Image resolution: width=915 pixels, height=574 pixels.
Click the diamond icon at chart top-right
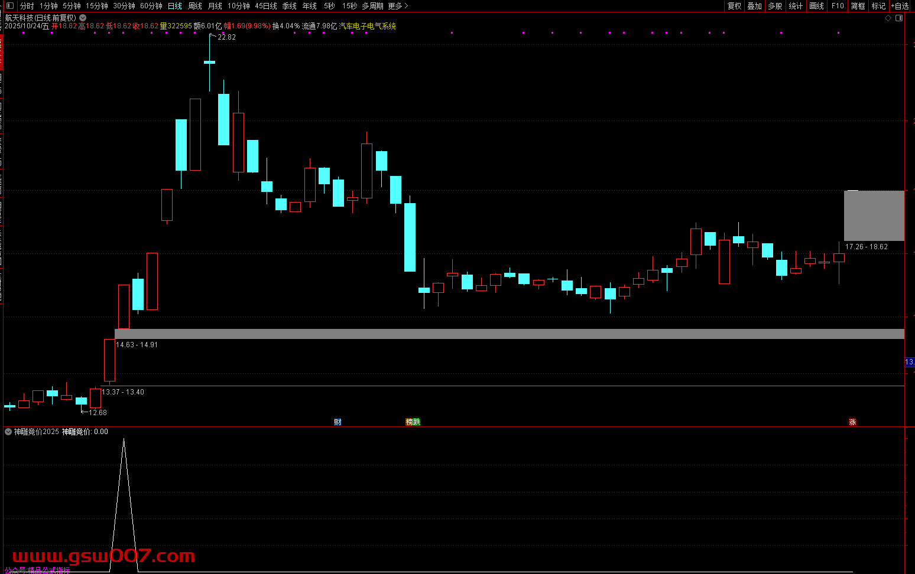point(888,18)
